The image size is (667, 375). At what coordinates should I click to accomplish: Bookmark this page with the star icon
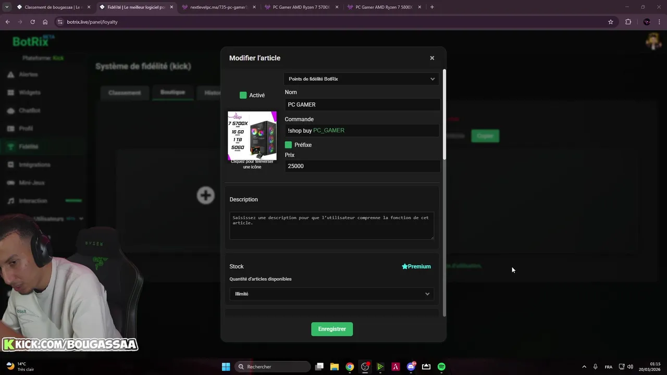[x=611, y=22]
